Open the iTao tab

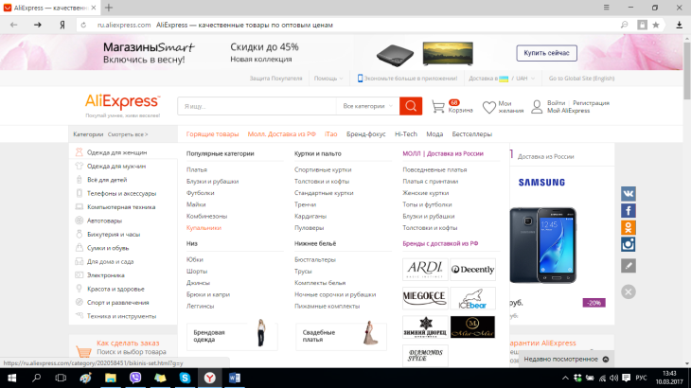point(331,133)
